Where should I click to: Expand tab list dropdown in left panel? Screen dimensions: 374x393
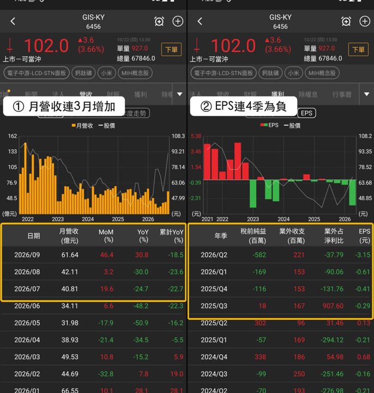click(179, 94)
